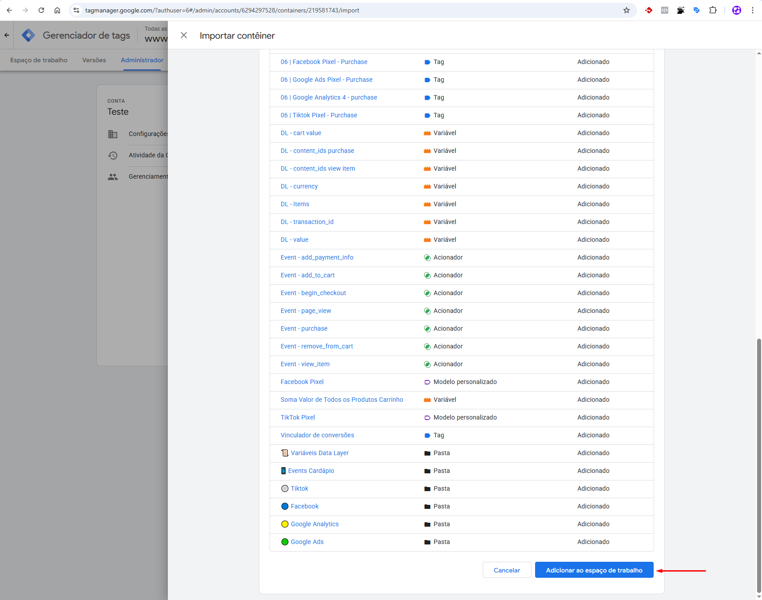Open DL - content_ids purchase variable

pos(317,151)
